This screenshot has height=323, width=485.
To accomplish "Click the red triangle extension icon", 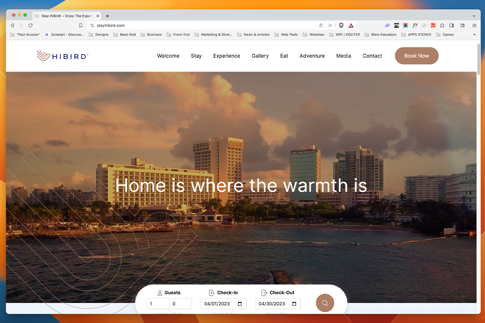I will point(351,26).
